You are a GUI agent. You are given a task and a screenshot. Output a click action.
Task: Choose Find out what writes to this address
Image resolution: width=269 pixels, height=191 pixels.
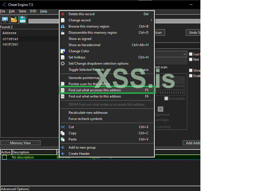click(x=107, y=96)
